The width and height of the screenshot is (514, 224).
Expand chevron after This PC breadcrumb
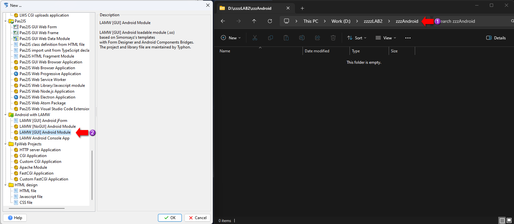tap(325, 21)
